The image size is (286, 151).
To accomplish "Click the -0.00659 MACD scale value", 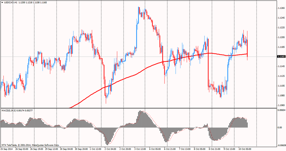I will 281,145.
